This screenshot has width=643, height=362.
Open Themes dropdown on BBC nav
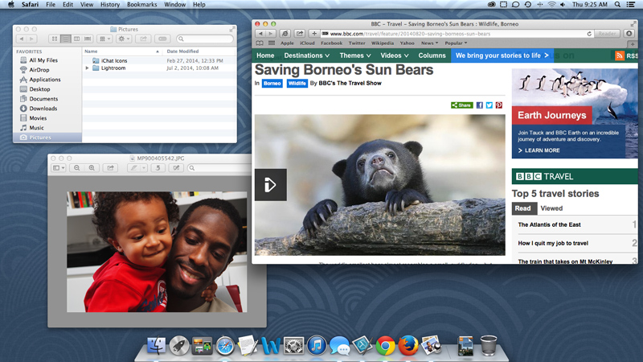(x=355, y=56)
